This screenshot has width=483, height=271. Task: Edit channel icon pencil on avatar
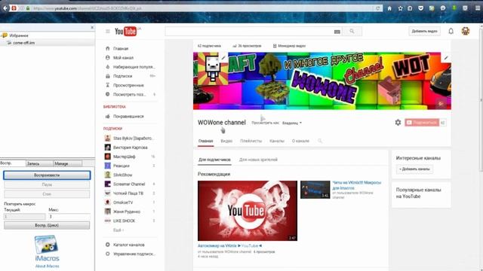point(223,58)
